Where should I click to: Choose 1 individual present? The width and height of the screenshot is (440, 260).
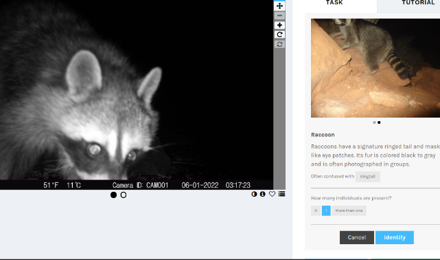pos(326,210)
